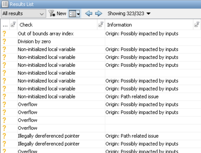Expand the Showing 323/323 dropdown arrow
This screenshot has width=201, height=153.
pyautogui.click(x=148, y=14)
